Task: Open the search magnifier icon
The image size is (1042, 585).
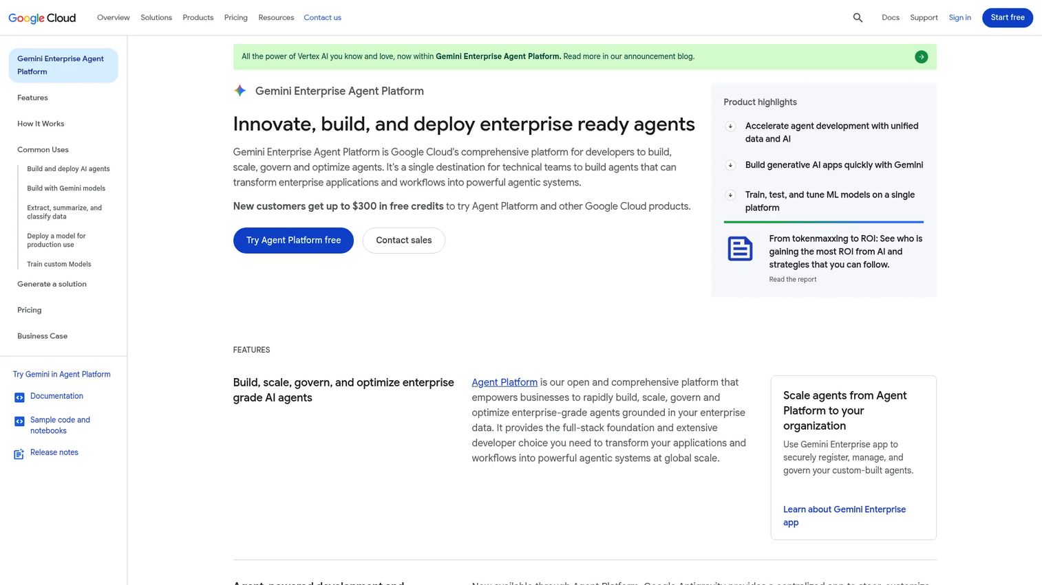Action: [858, 18]
